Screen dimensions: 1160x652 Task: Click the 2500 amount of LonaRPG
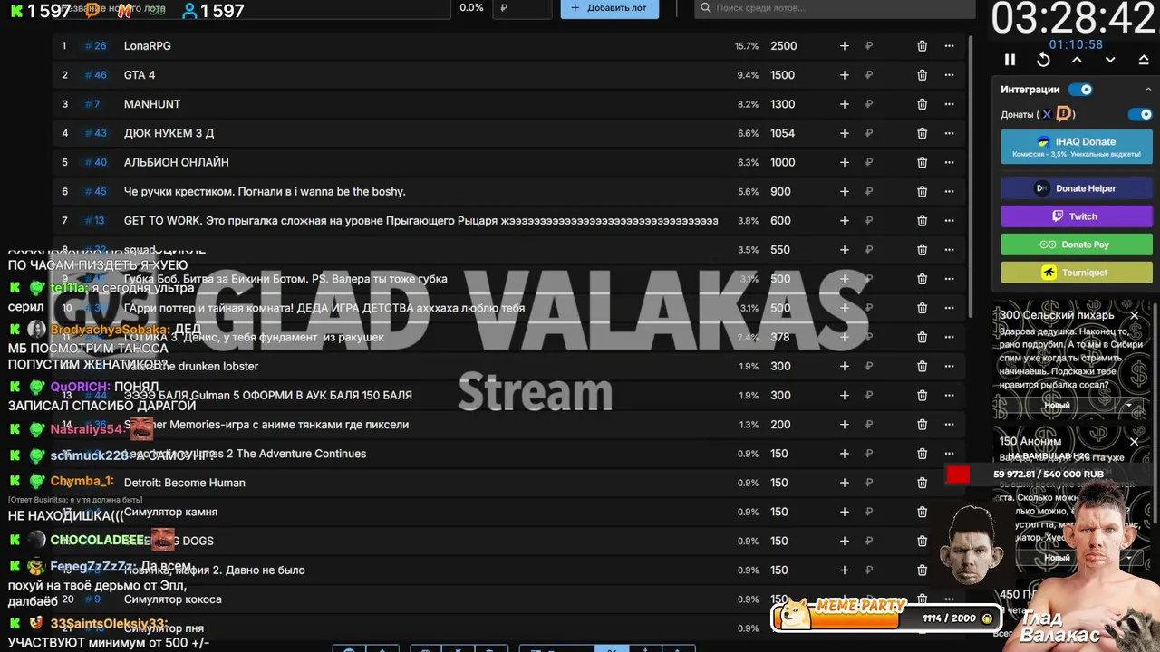783,45
